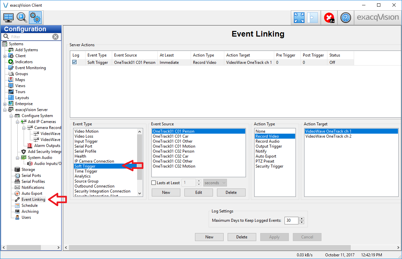Expand the Enterprise tree node
402x259 pixels.
click(5, 104)
